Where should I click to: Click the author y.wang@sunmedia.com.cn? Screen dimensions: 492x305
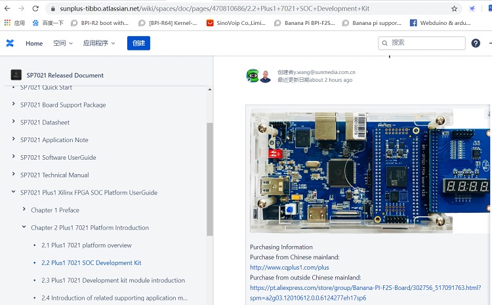[x=324, y=73]
